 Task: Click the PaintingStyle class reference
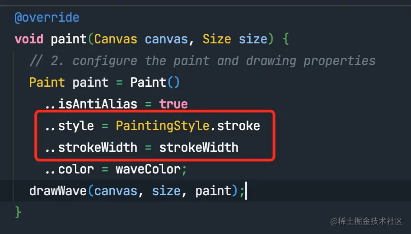[x=163, y=126]
